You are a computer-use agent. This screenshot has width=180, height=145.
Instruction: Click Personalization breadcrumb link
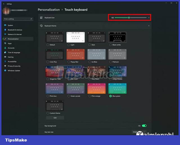(x=49, y=10)
